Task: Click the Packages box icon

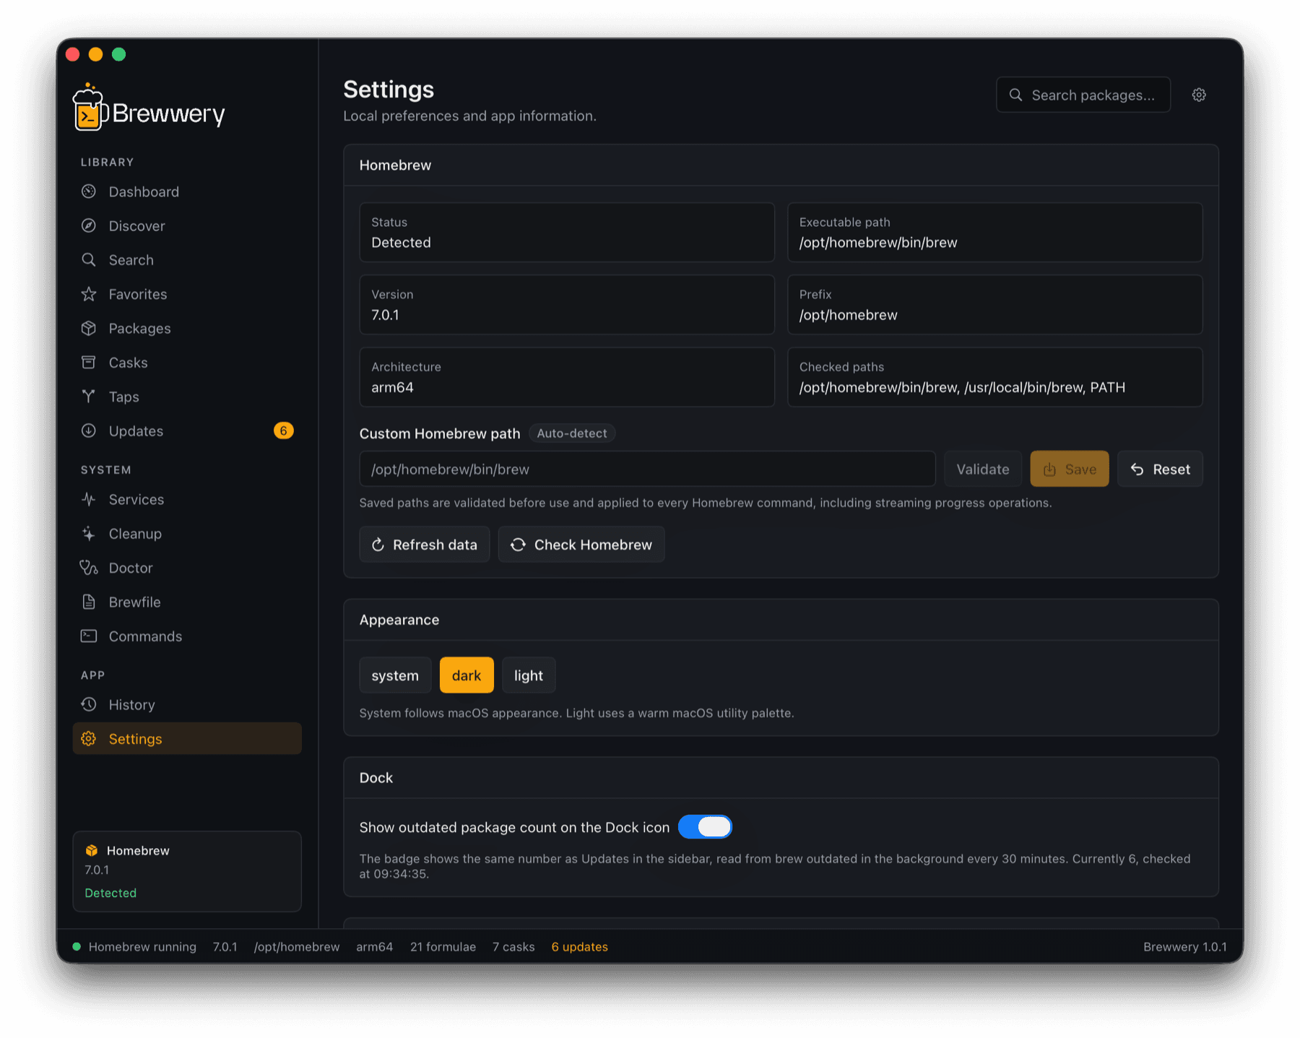Action: (x=89, y=328)
